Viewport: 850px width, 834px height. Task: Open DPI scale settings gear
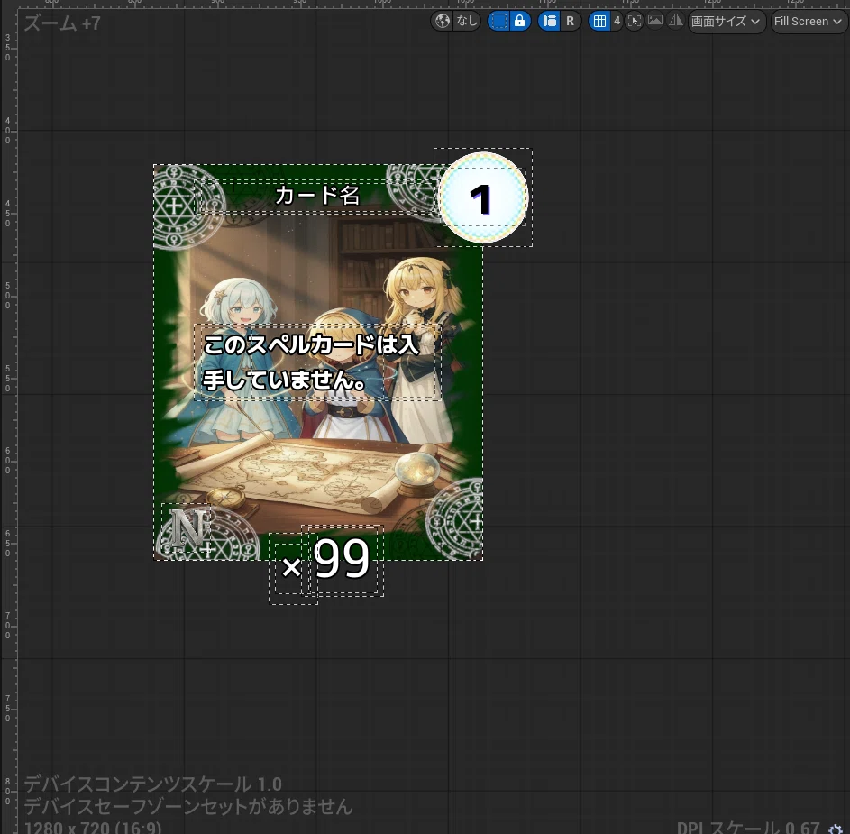coord(836,828)
